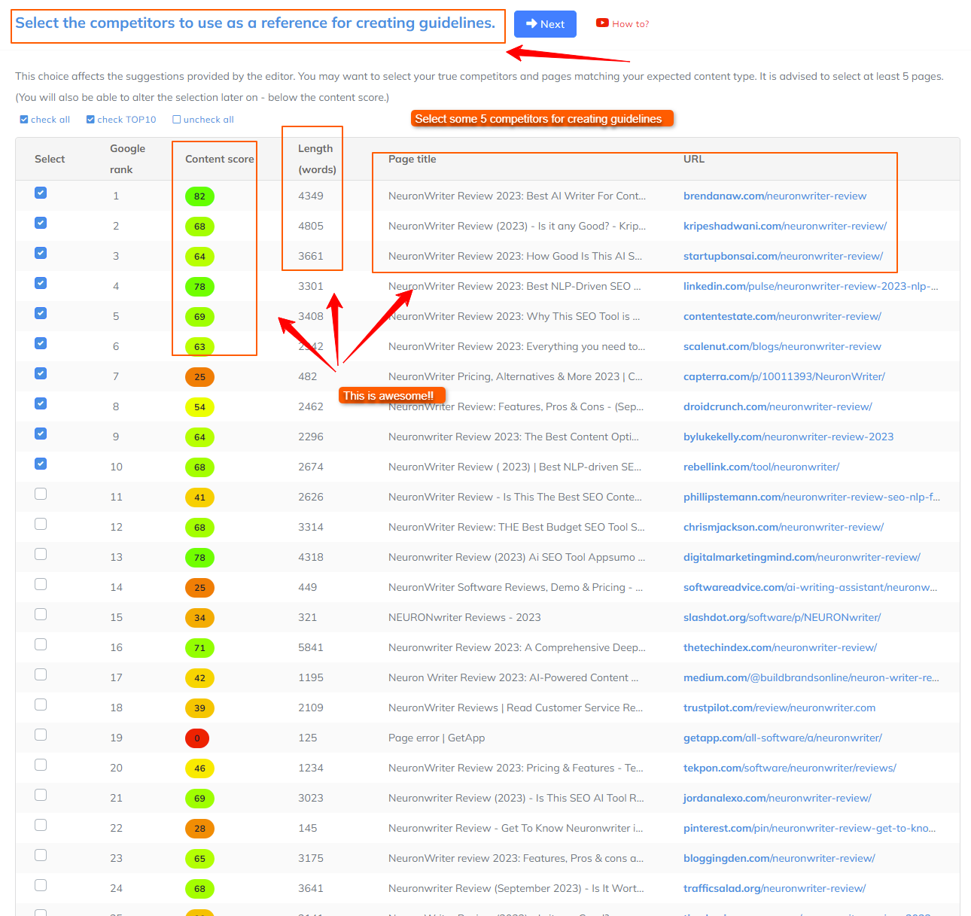Open the tekpon.com reviews link
Screen dimensions: 971x916
pyautogui.click(x=790, y=768)
